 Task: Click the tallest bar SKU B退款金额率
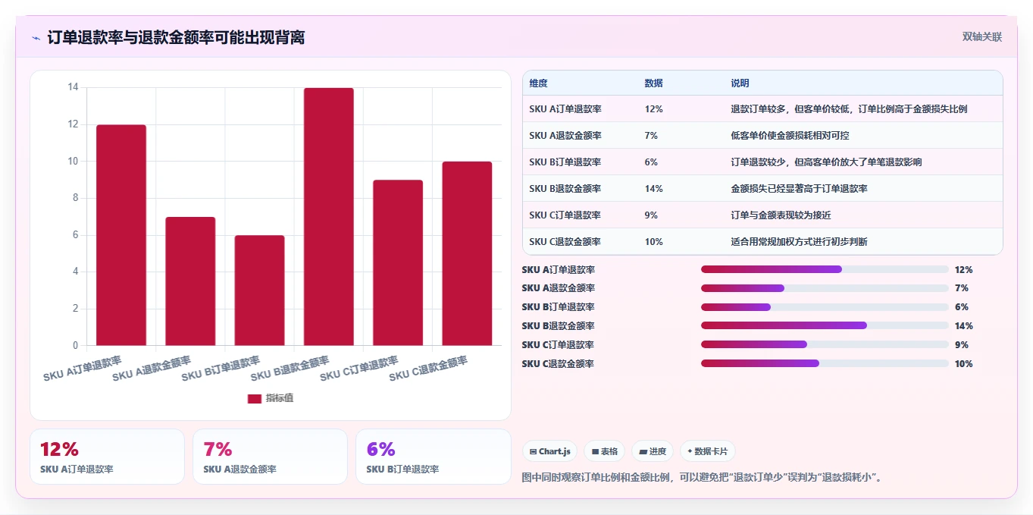[x=329, y=217]
